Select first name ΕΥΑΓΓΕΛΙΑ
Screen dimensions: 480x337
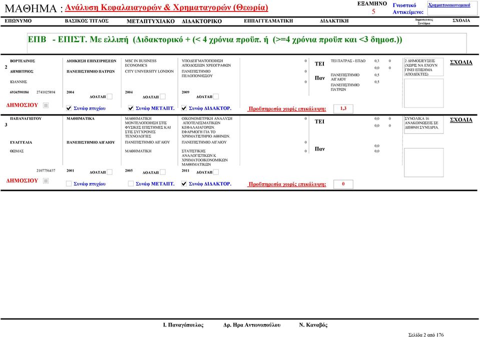coord(21,142)
